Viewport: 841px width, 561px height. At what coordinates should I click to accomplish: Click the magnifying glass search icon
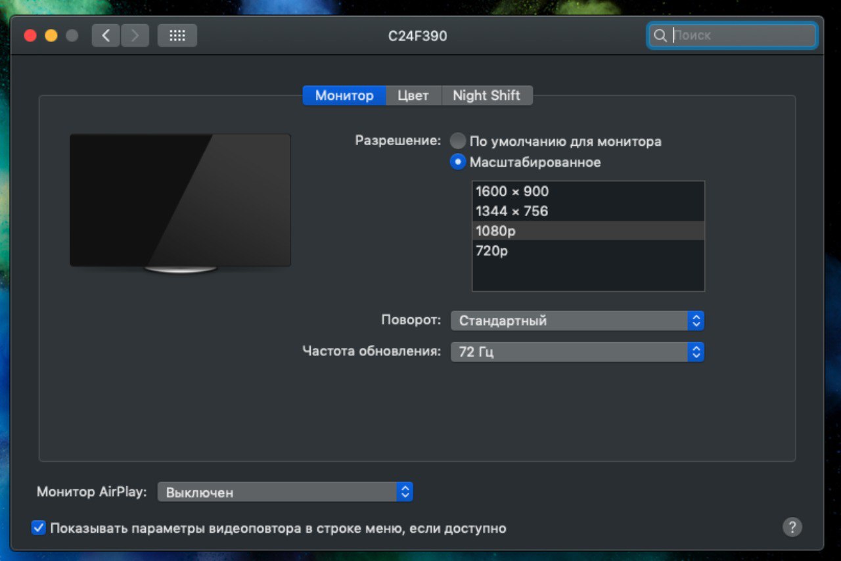pyautogui.click(x=660, y=35)
